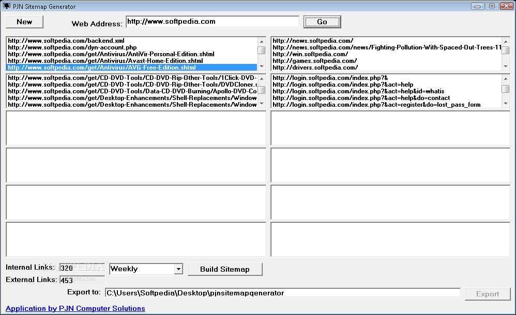Viewport: 516px width, 315px height.
Task: Minimize the PJN Sitemap Generator window
Action: (x=477, y=6)
